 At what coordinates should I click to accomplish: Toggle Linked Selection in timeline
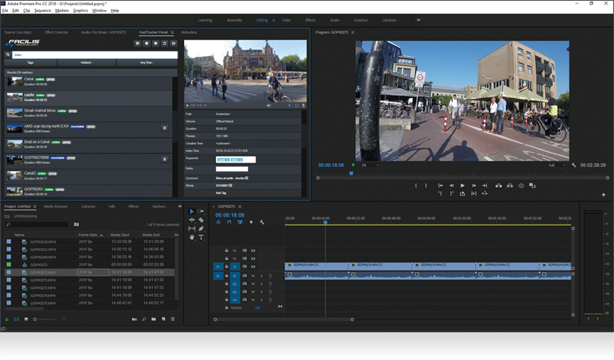240,222
